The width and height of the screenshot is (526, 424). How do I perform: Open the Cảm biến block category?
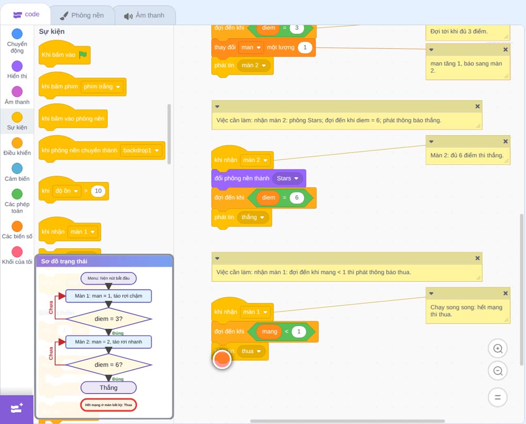coord(17,173)
